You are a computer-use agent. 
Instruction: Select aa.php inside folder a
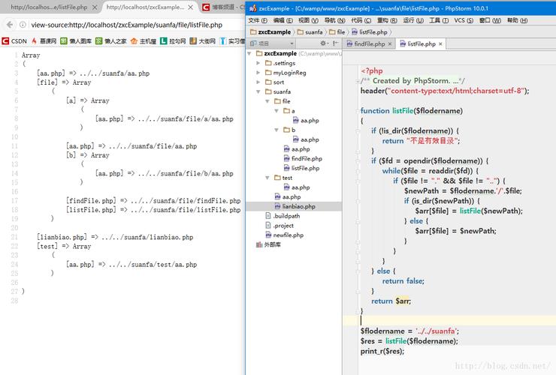tap(306, 121)
